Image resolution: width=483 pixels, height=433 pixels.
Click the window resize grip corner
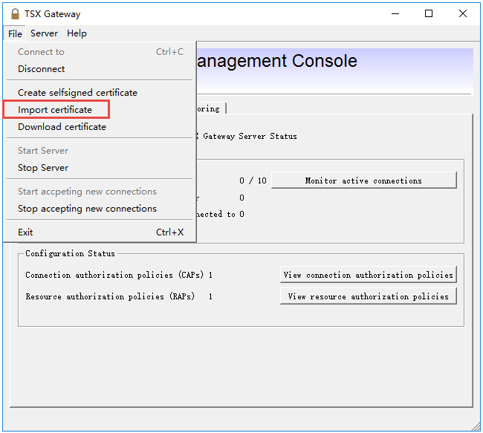pos(476,426)
